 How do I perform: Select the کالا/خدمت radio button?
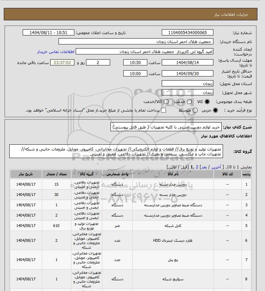pyautogui.click(x=166, y=102)
